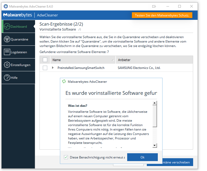Expand the Preinstalled.SamsungSmartSwitch tree arrow
The width and height of the screenshot is (207, 171).
tap(53, 68)
